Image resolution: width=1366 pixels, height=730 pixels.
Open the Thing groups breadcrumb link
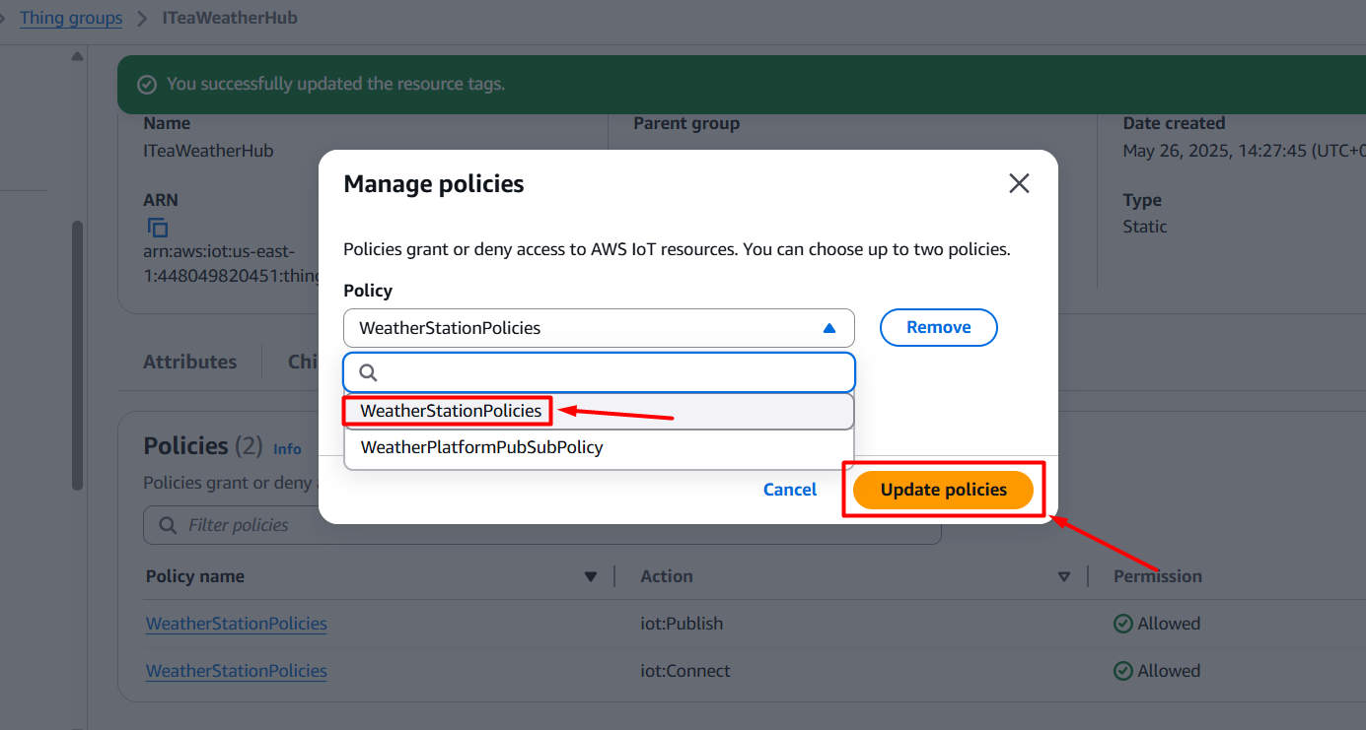[x=71, y=18]
